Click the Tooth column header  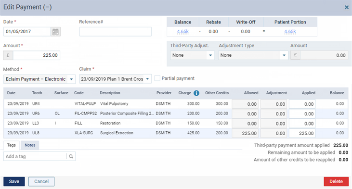(37, 93)
